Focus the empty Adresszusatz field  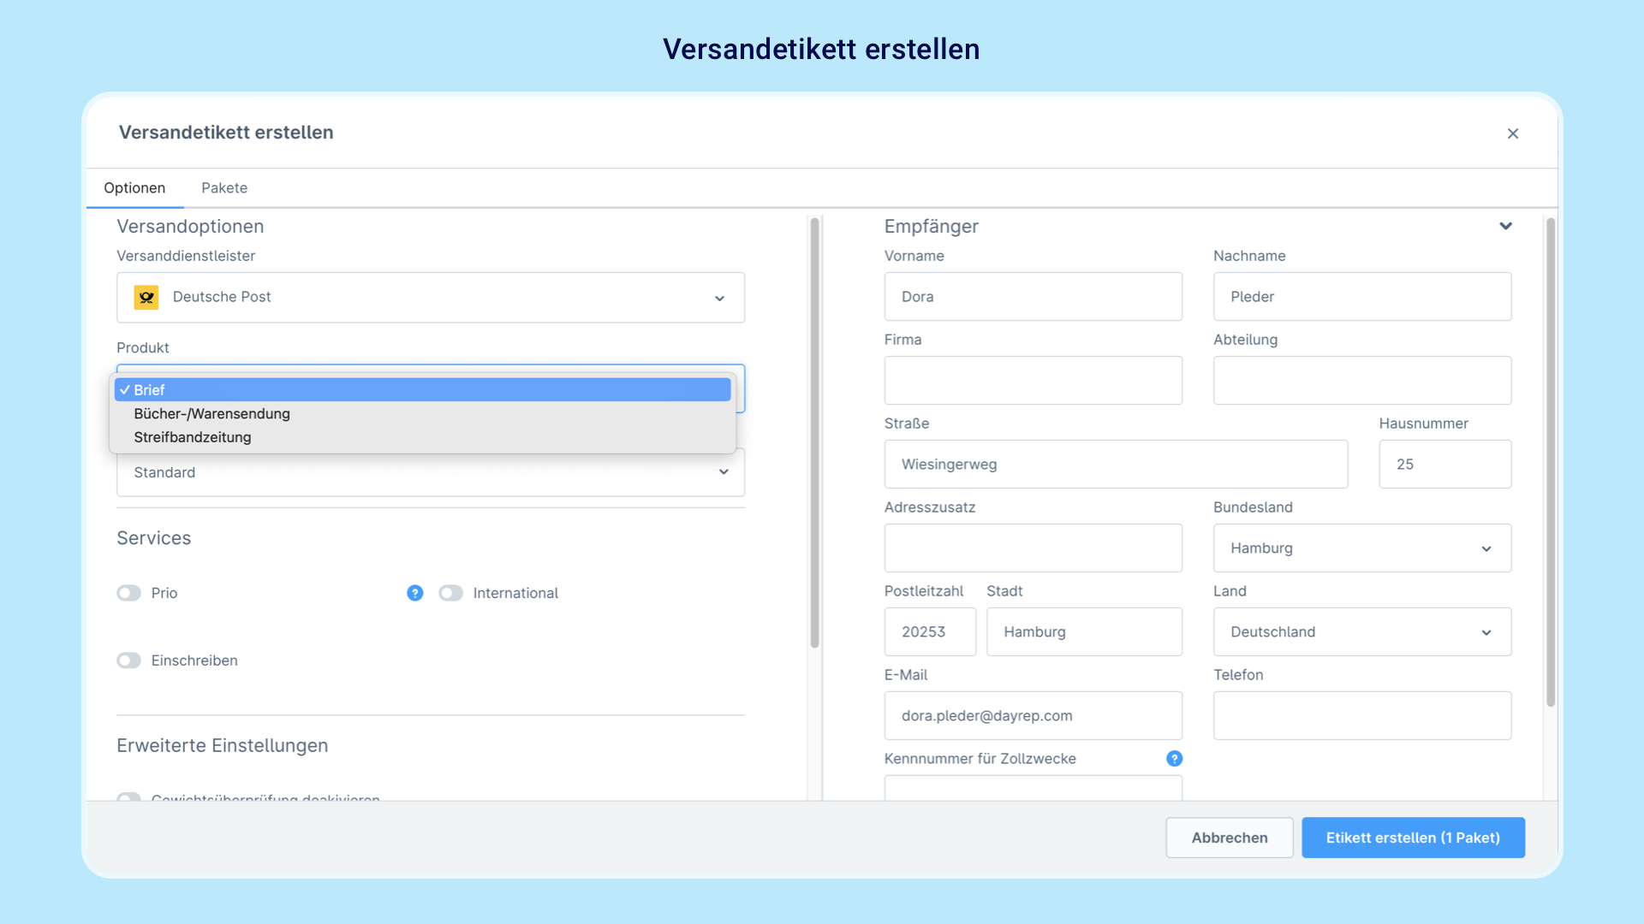coord(1033,548)
